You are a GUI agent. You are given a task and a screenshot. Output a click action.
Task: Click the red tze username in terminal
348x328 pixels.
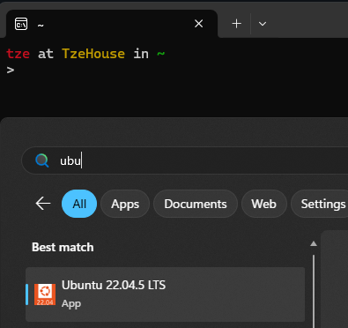[x=18, y=54]
